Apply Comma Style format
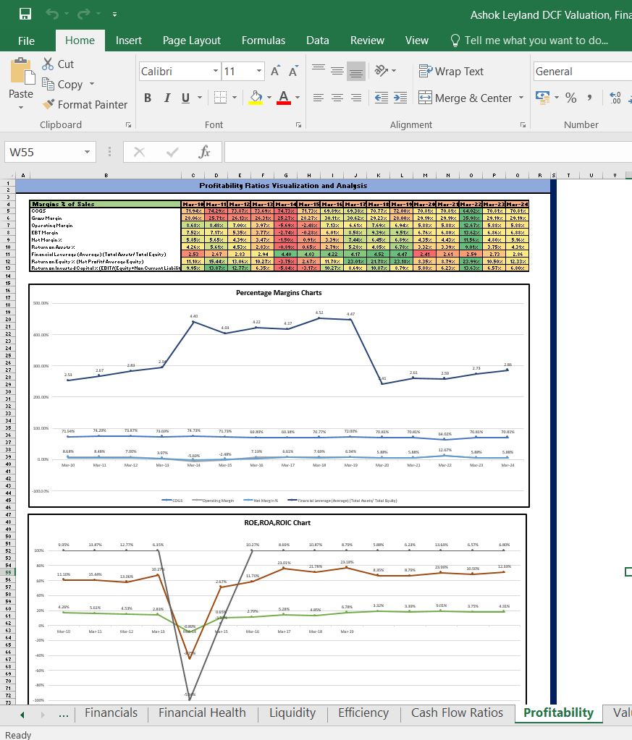Image resolution: width=632 pixels, height=740 pixels. click(589, 98)
